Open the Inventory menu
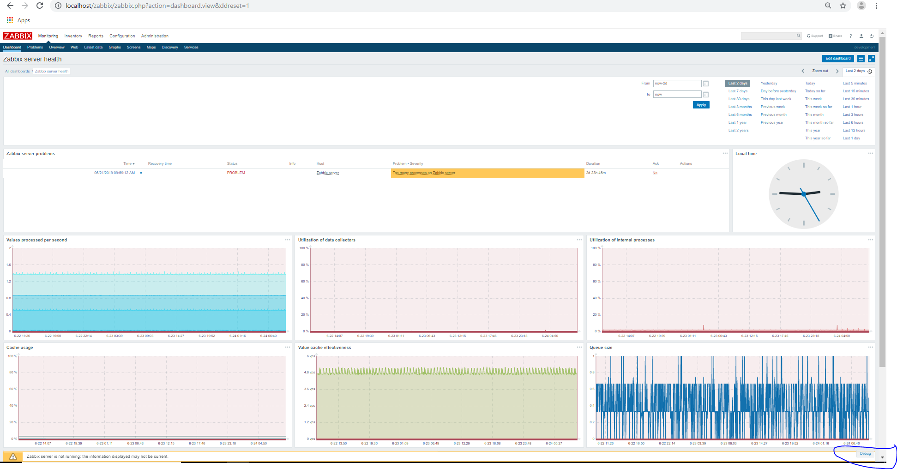This screenshot has width=897, height=469. point(73,36)
